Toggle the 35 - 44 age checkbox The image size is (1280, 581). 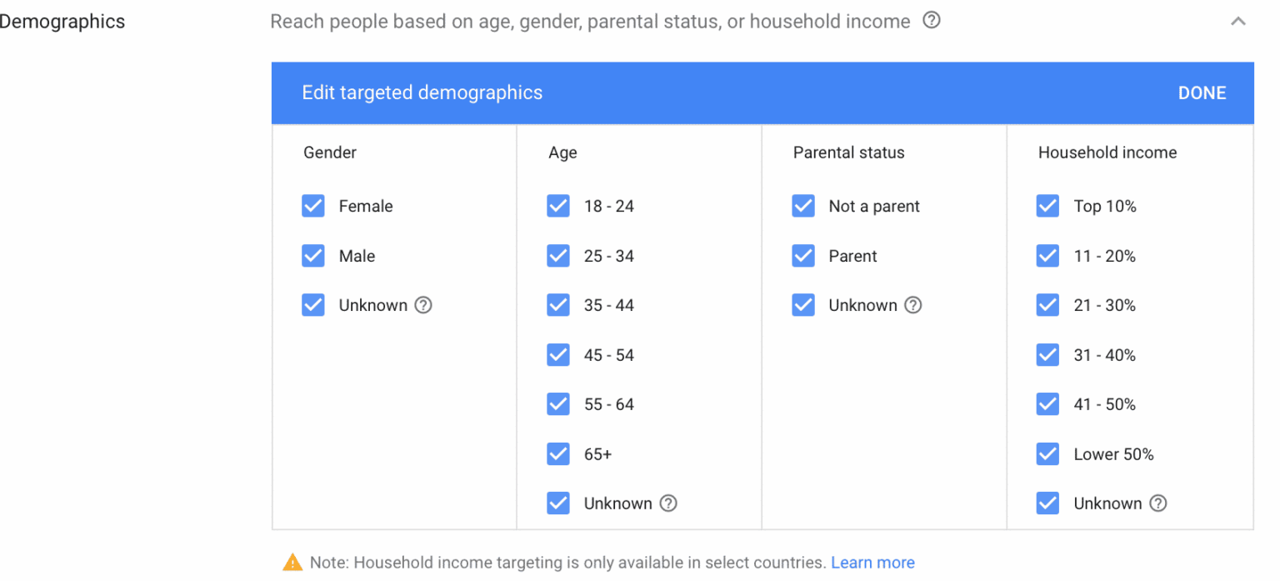(558, 305)
